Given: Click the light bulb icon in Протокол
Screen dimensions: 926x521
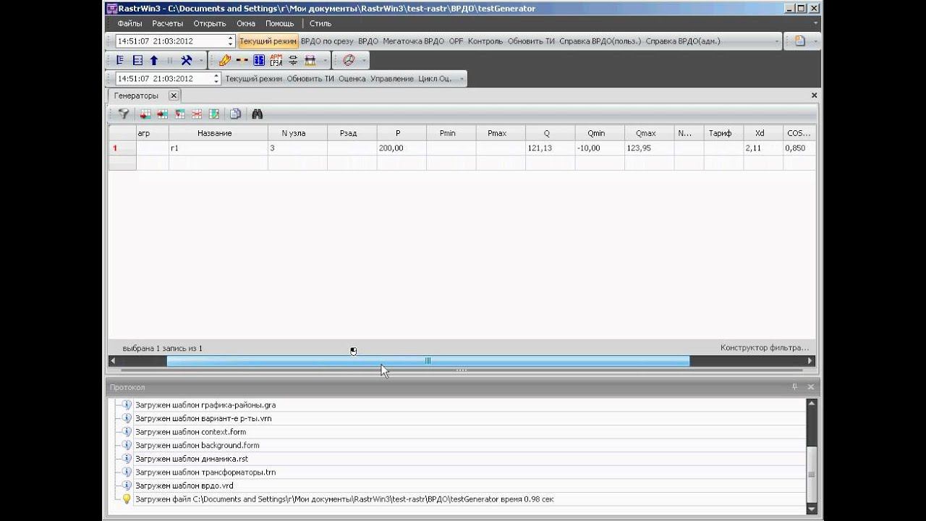Looking at the screenshot, I should [126, 499].
